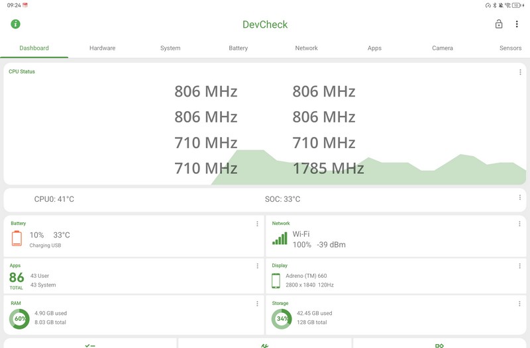Viewport: 530px width, 348px height.
Task: Tap the green info icon
Action: coord(15,24)
